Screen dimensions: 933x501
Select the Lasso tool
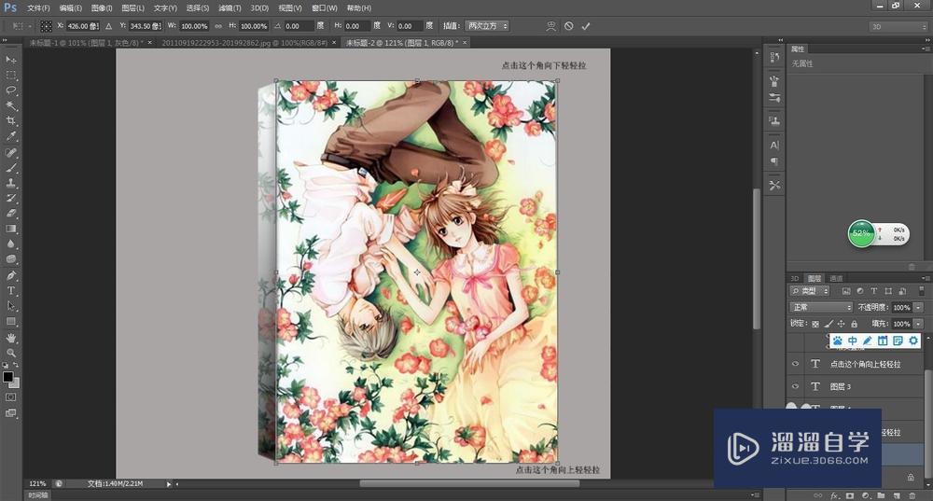(11, 90)
